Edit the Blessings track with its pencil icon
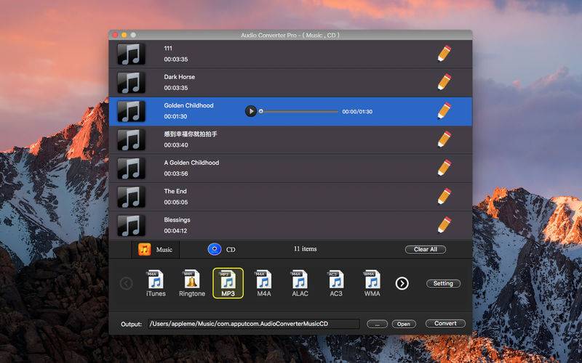Screen dimensions: 582x363 tap(444, 225)
